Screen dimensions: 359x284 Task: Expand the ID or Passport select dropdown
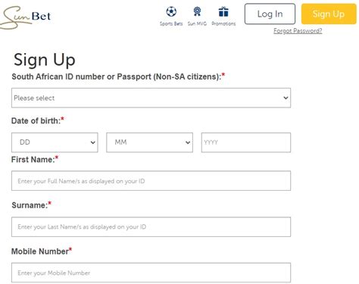151,98
